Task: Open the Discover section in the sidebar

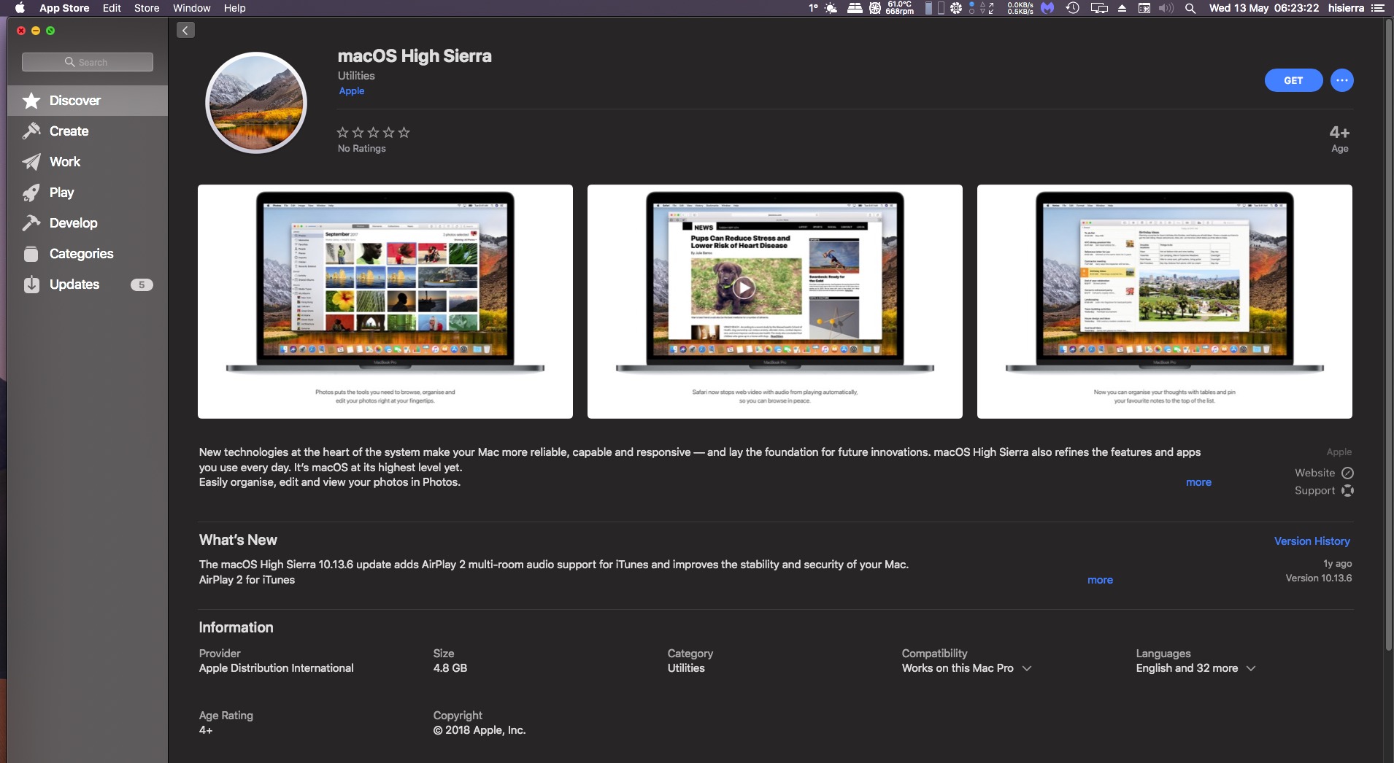Action: pyautogui.click(x=88, y=101)
